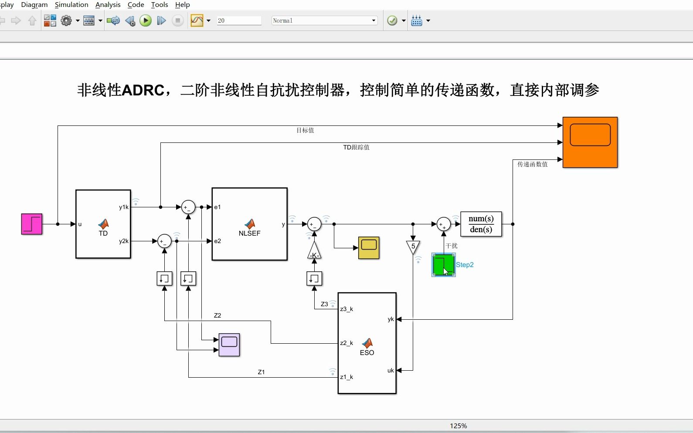The width and height of the screenshot is (693, 433).
Task: Click the Step Back button
Action: point(130,20)
